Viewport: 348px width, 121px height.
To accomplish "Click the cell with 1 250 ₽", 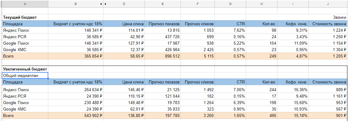I will point(328,37).
